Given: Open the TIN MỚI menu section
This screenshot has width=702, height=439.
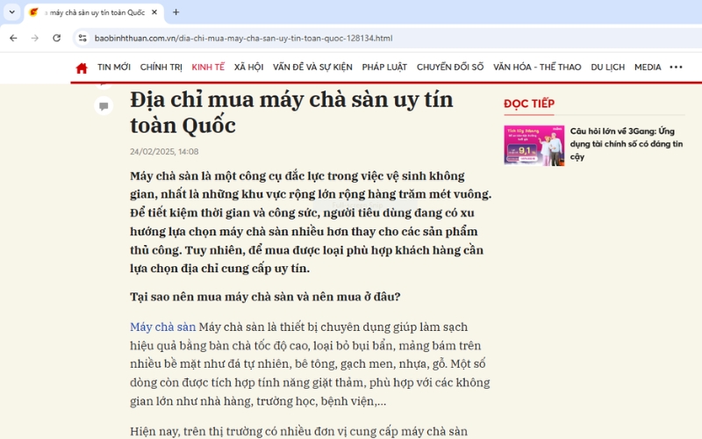Looking at the screenshot, I should (114, 68).
